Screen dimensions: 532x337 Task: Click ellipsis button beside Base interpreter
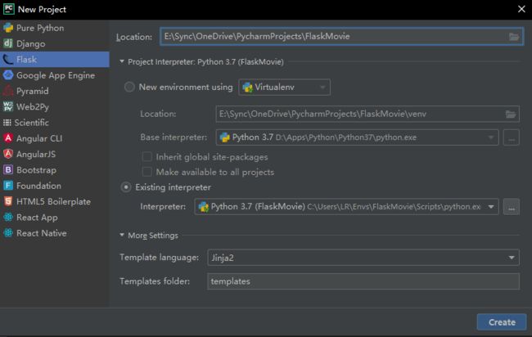tap(512, 137)
